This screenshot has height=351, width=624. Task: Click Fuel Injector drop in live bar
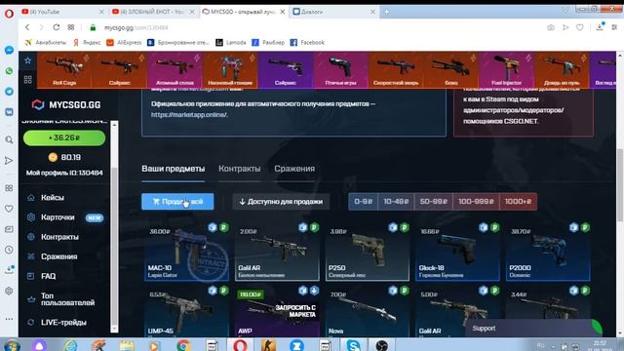coord(506,69)
